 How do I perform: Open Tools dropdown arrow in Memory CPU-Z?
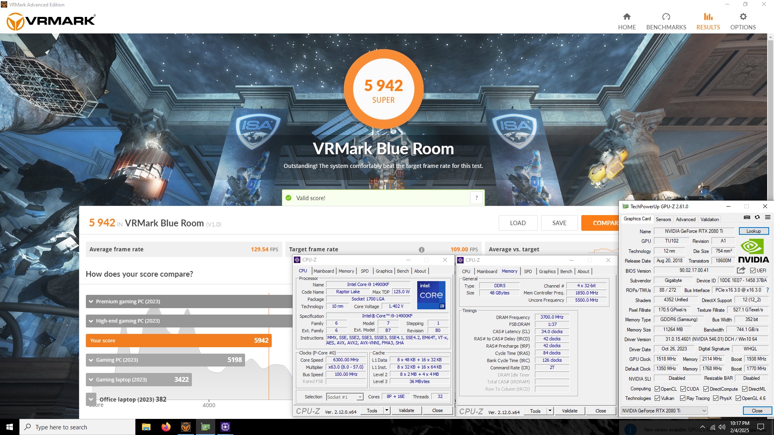coord(550,411)
